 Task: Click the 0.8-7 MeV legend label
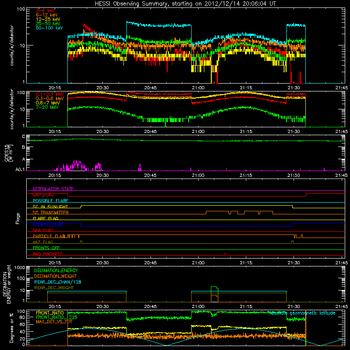tap(48, 103)
